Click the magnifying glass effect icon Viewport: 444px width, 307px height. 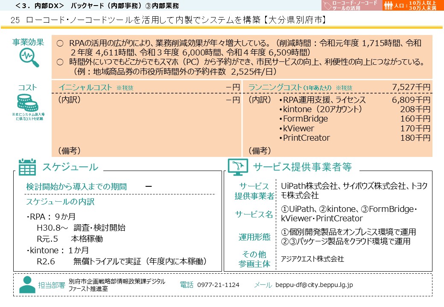(29, 58)
